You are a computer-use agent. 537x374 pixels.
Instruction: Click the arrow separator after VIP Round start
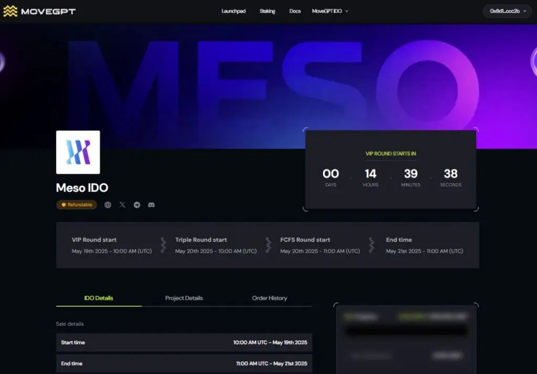[164, 245]
